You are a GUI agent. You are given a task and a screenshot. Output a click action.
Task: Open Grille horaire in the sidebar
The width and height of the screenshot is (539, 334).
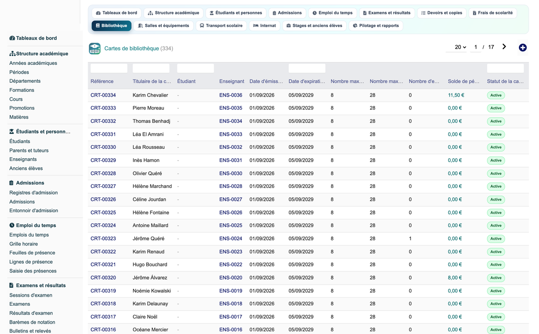tap(23, 244)
